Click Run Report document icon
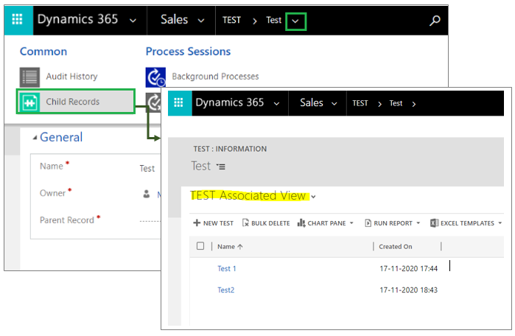The image size is (515, 336). [x=368, y=223]
